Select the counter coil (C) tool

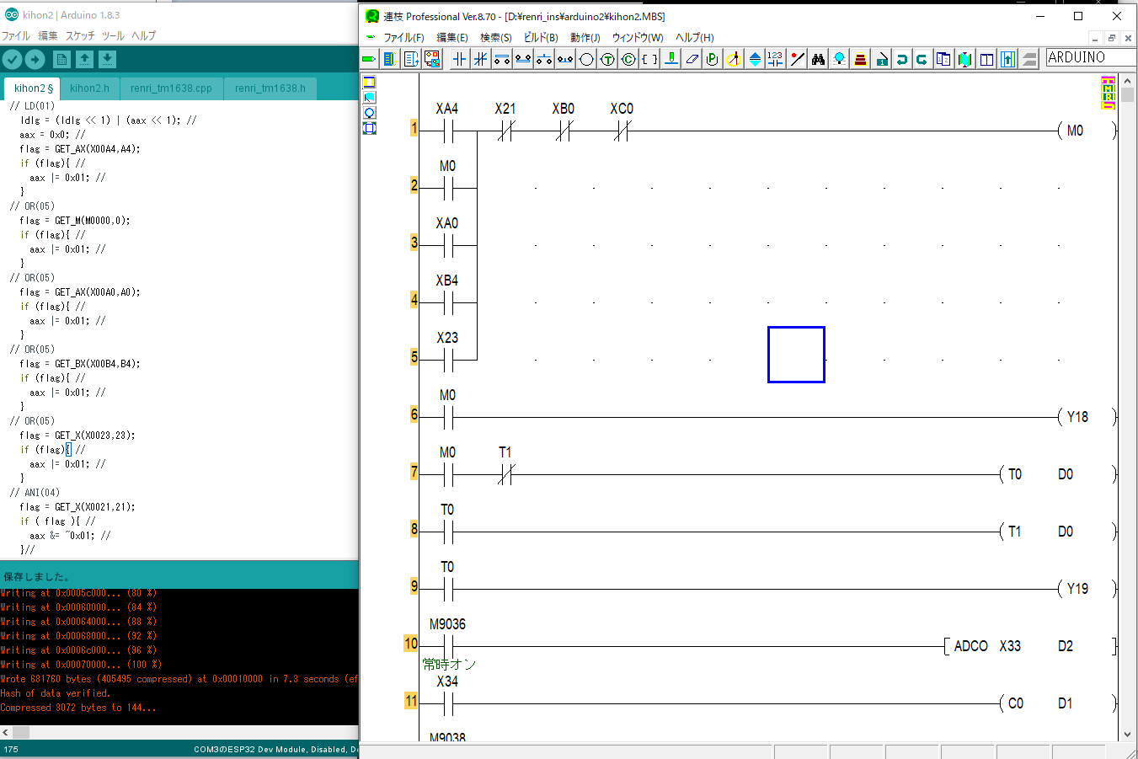(628, 58)
